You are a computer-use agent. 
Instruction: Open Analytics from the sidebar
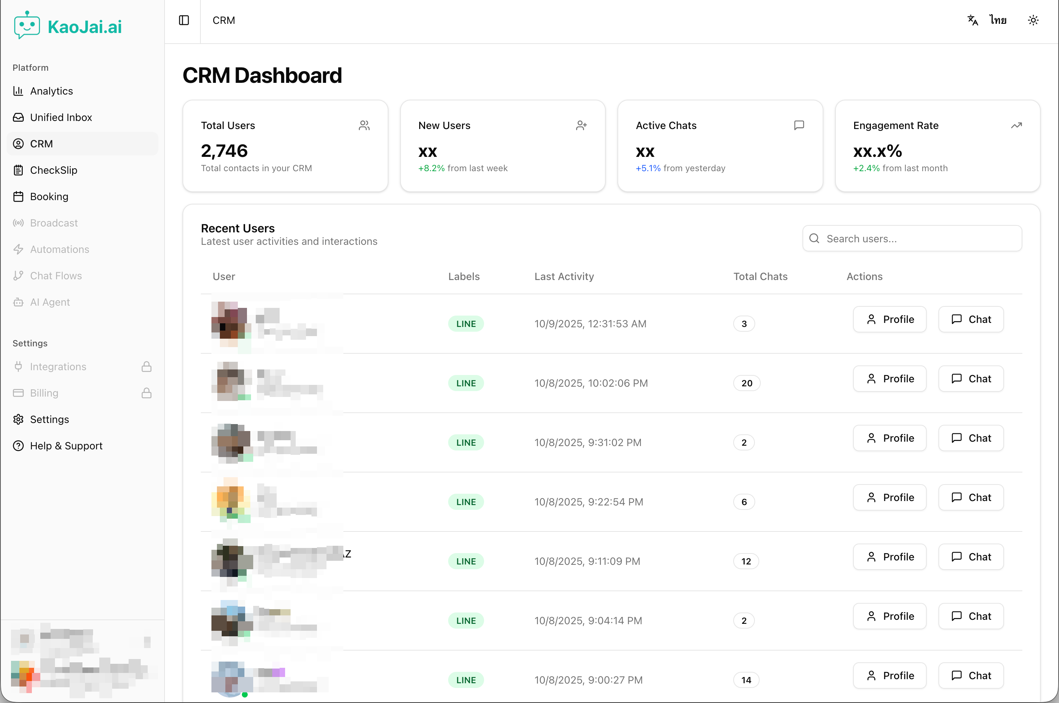pyautogui.click(x=51, y=91)
